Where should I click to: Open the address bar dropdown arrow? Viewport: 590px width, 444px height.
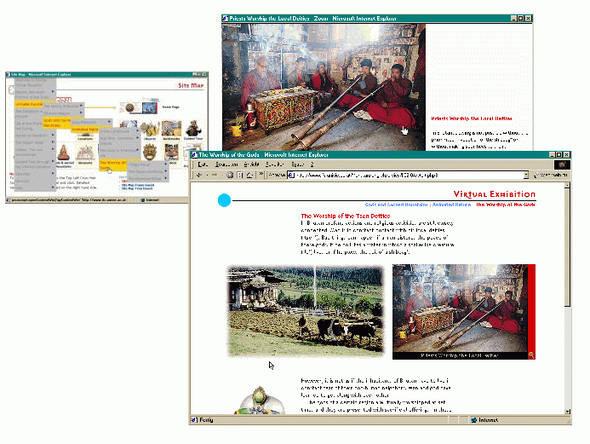point(525,175)
